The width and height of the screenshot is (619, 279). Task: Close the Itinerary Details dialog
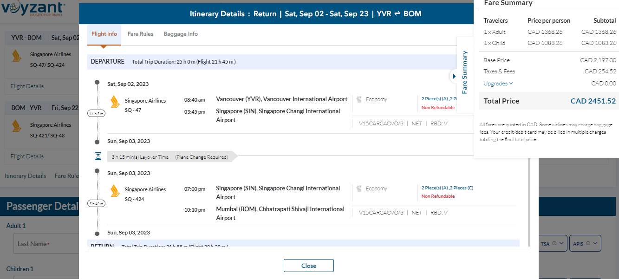(308, 266)
